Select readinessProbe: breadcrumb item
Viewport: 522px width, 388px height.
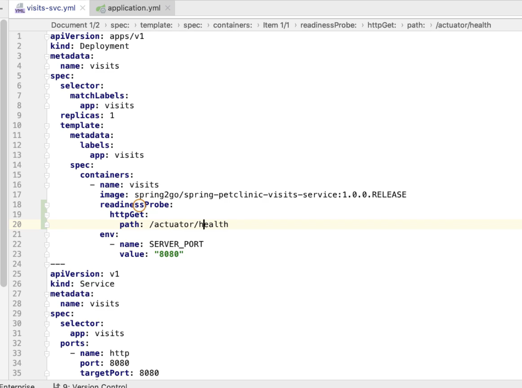(x=328, y=25)
